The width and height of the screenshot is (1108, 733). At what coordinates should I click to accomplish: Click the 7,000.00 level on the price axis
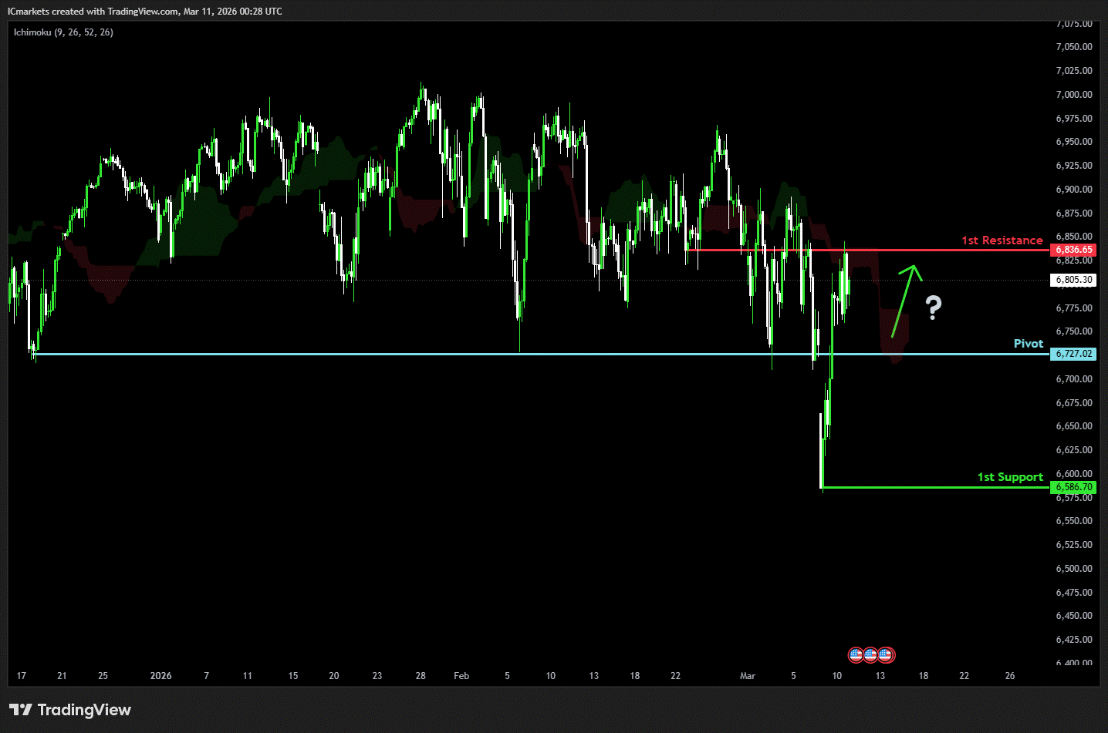(1073, 95)
